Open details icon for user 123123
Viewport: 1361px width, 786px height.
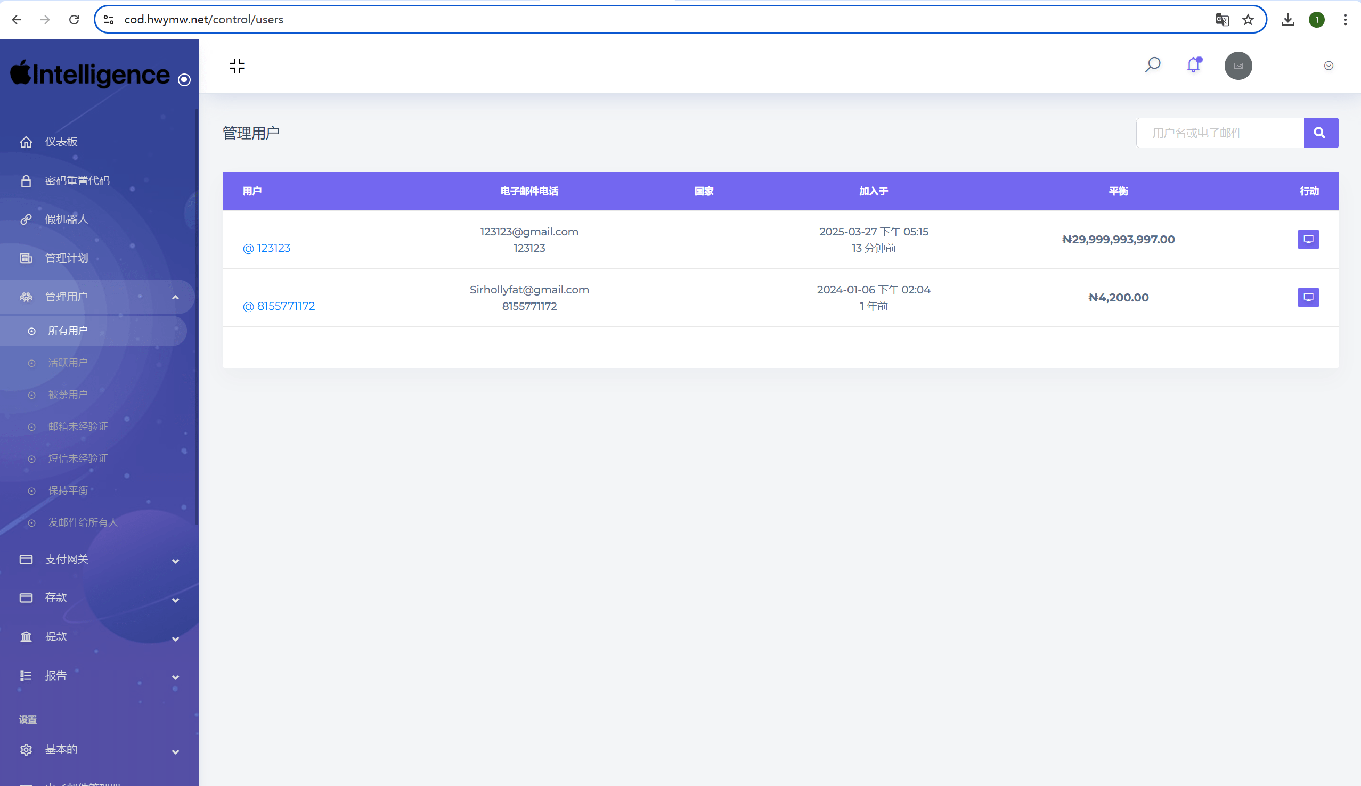[1308, 239]
